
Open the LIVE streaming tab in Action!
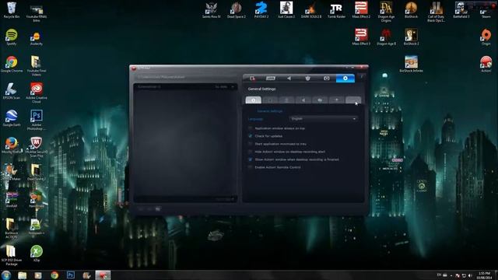271,78
